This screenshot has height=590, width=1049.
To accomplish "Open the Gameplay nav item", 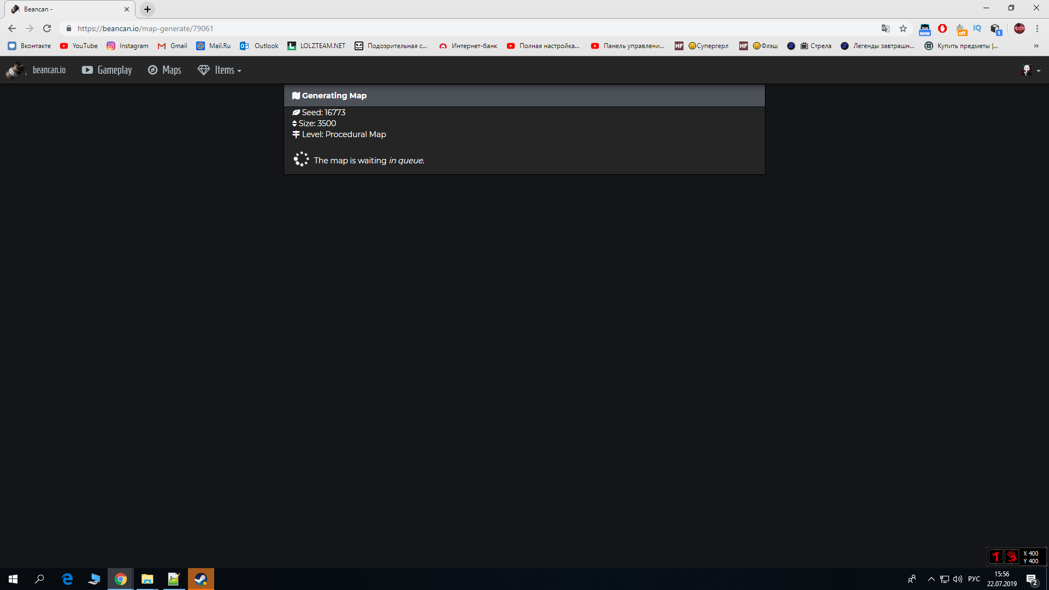I will 107,70.
